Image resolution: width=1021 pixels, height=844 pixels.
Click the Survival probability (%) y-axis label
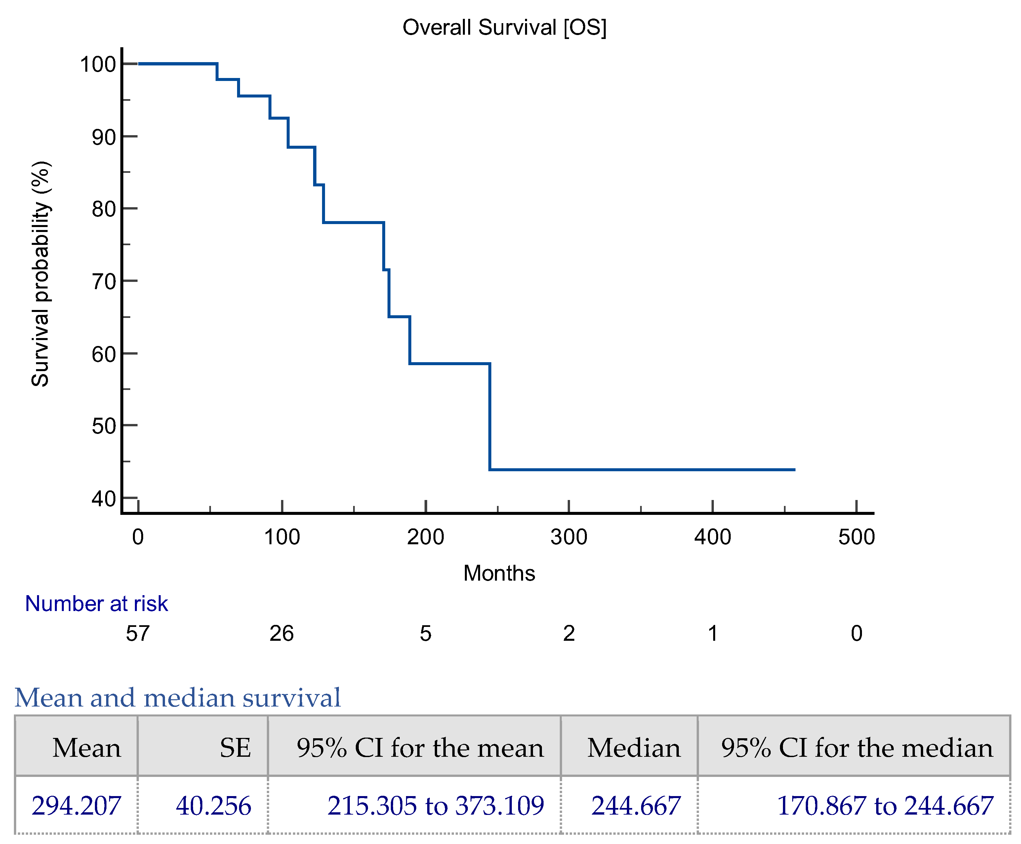(40, 274)
